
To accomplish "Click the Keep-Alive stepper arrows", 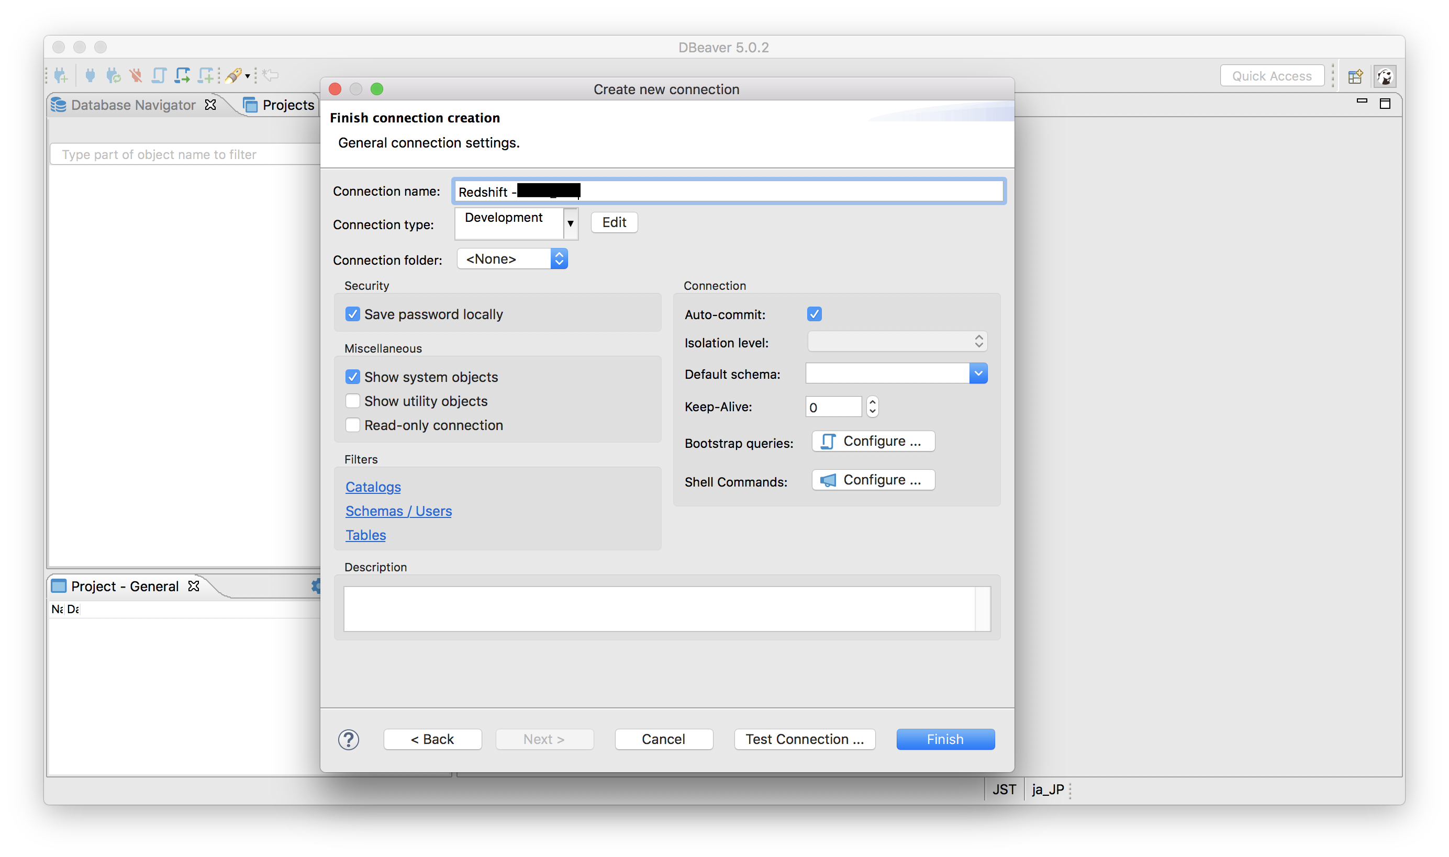I will tap(873, 407).
